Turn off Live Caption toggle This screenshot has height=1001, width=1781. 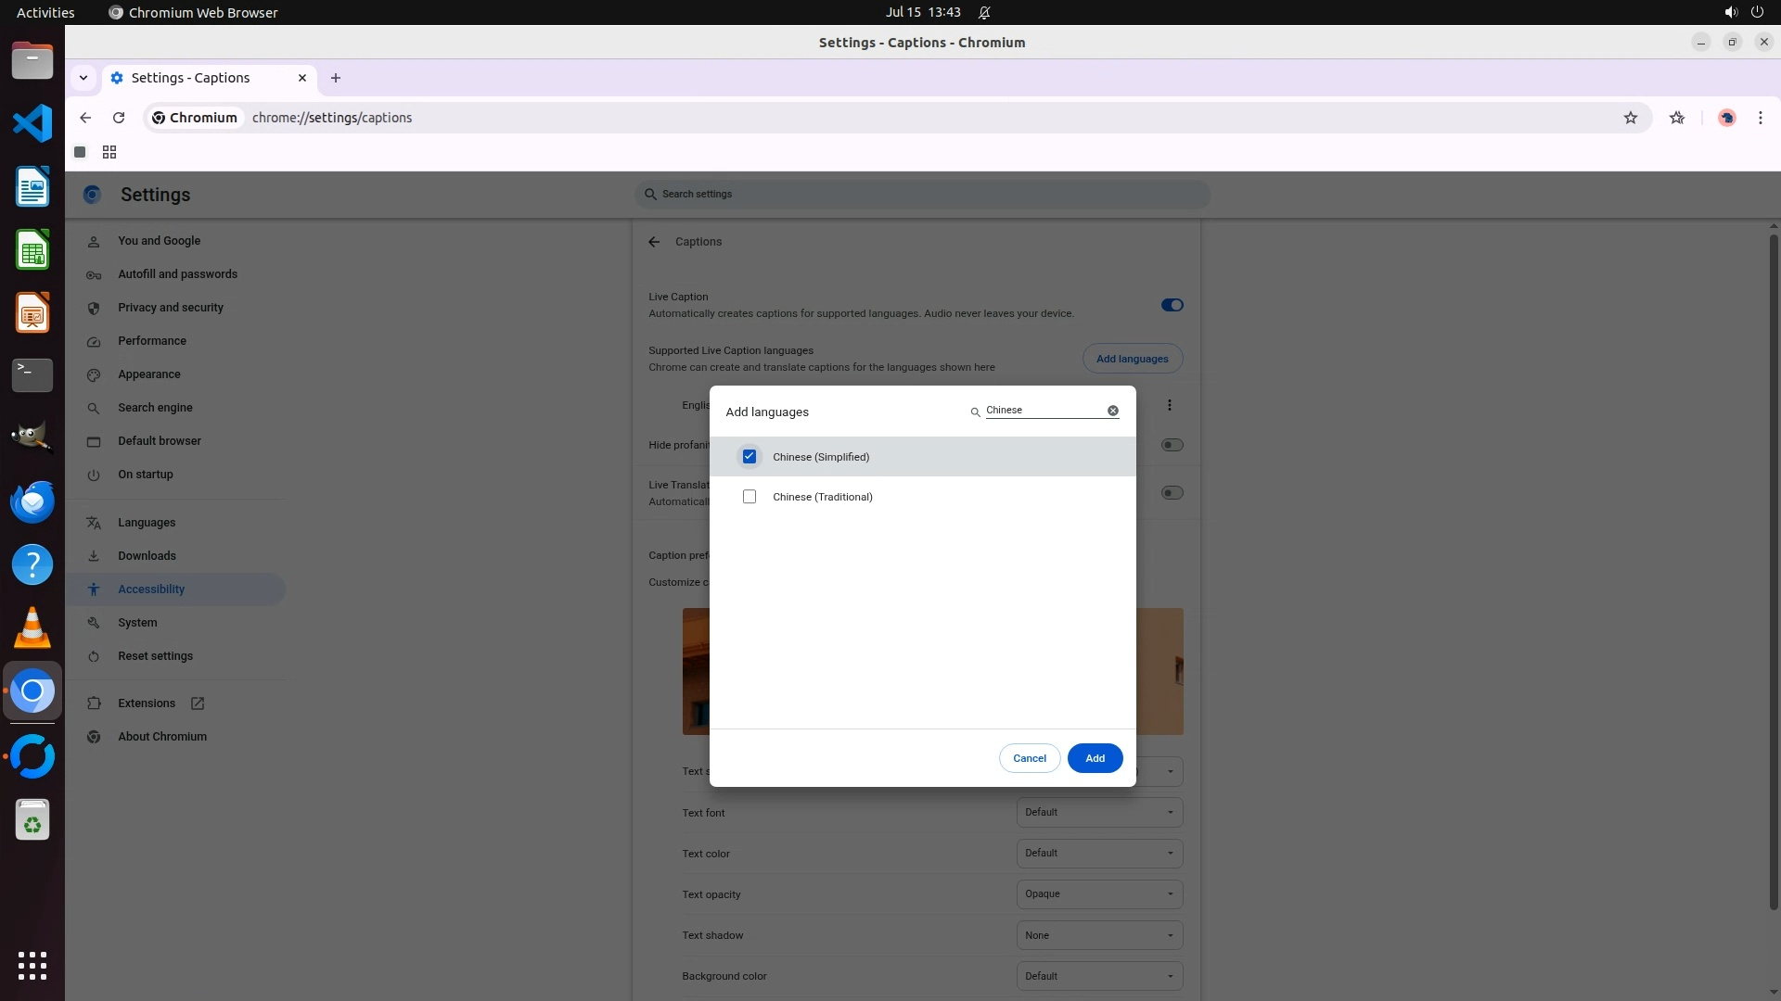tap(1172, 305)
